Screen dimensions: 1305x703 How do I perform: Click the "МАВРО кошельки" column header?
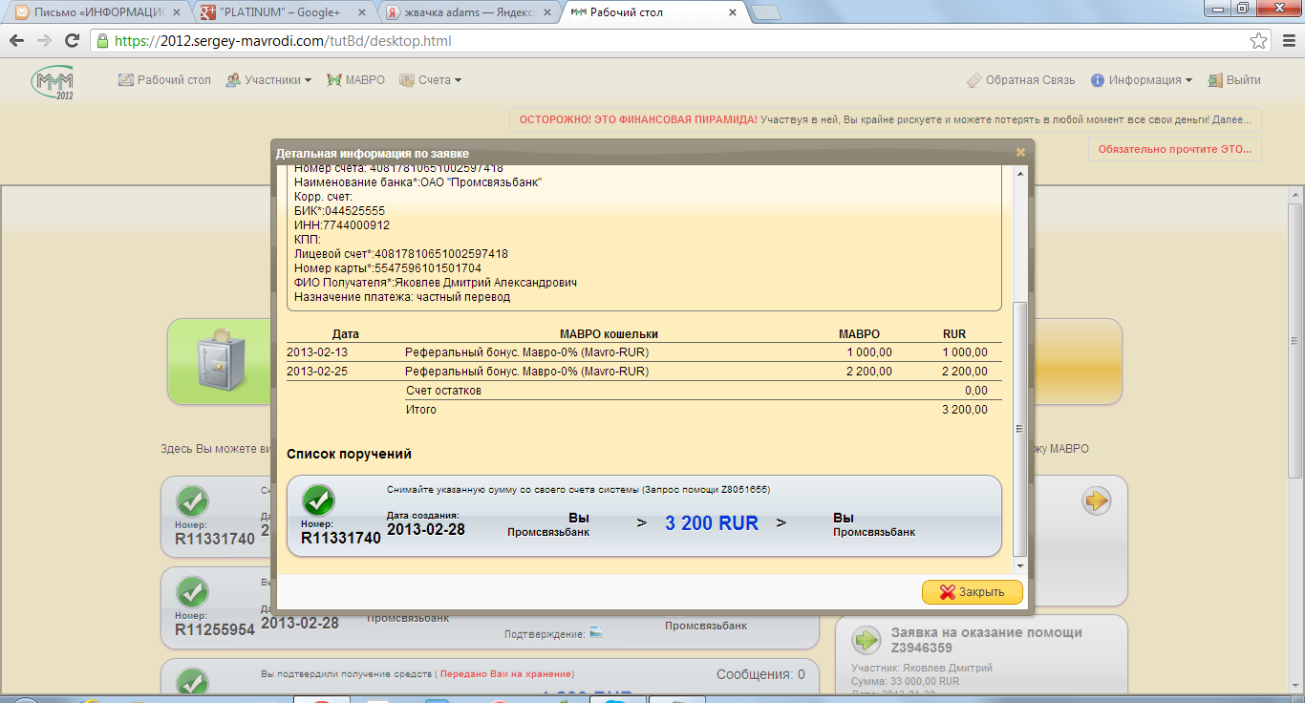tap(609, 334)
